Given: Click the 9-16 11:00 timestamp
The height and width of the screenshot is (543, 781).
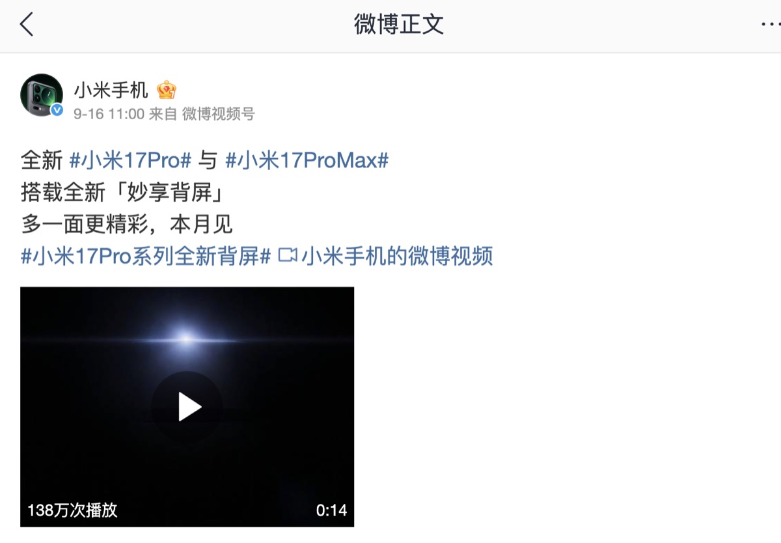Looking at the screenshot, I should click(x=109, y=114).
